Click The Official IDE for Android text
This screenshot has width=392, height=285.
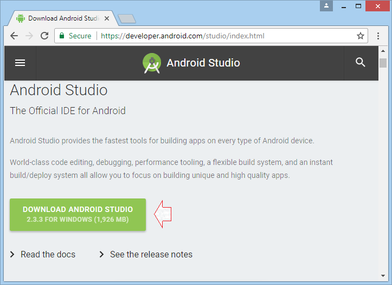[68, 111]
